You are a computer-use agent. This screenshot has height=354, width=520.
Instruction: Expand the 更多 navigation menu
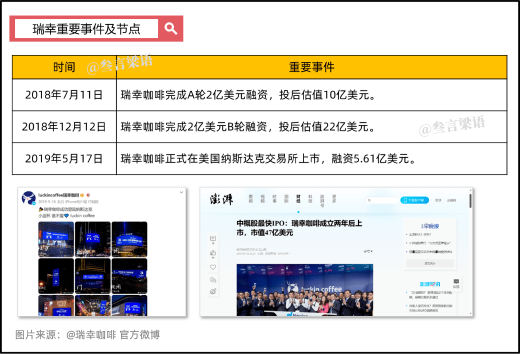[x=334, y=199]
